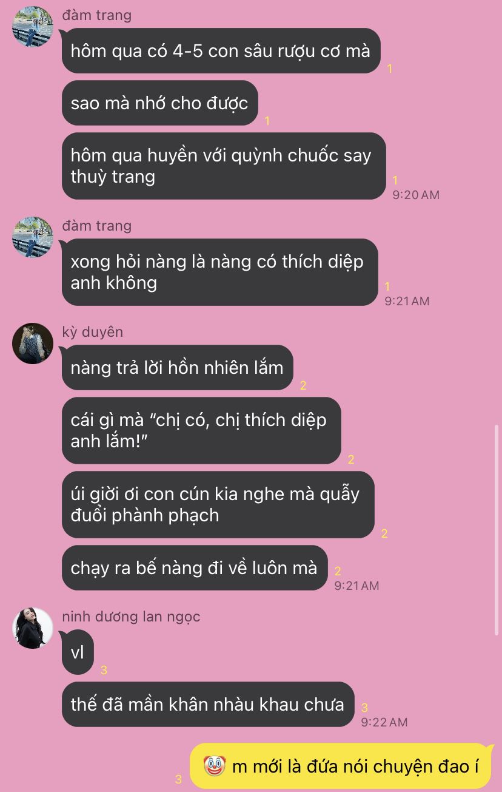
Task: Tap message "thế đã mần khăn nhàu khau chưa"
Action: point(207,705)
